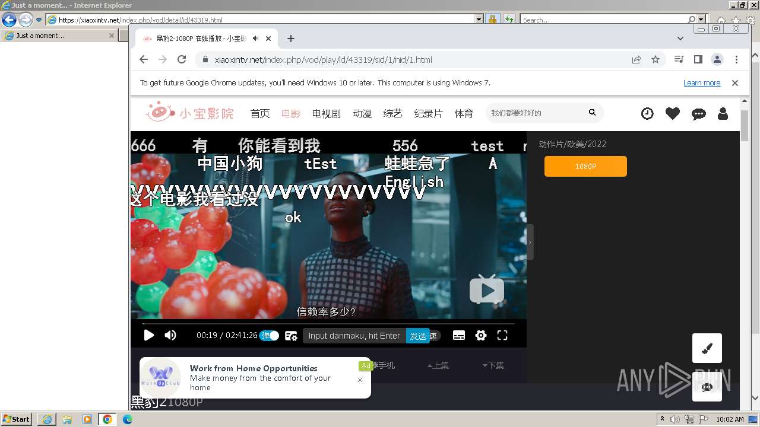
Task: Enter fullscreen mode in the player
Action: (x=502, y=335)
